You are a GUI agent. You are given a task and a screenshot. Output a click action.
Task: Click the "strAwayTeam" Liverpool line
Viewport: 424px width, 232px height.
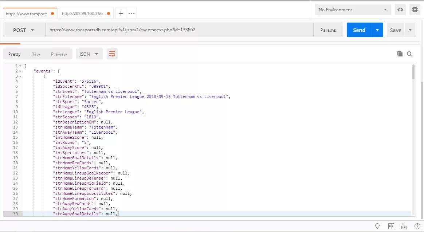pyautogui.click(x=85, y=132)
